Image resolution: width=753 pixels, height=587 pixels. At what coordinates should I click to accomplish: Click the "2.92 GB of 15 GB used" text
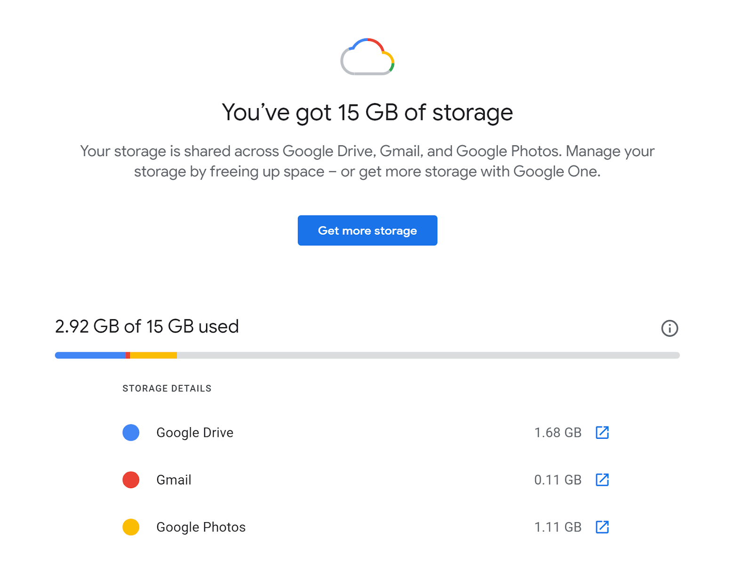pos(147,326)
